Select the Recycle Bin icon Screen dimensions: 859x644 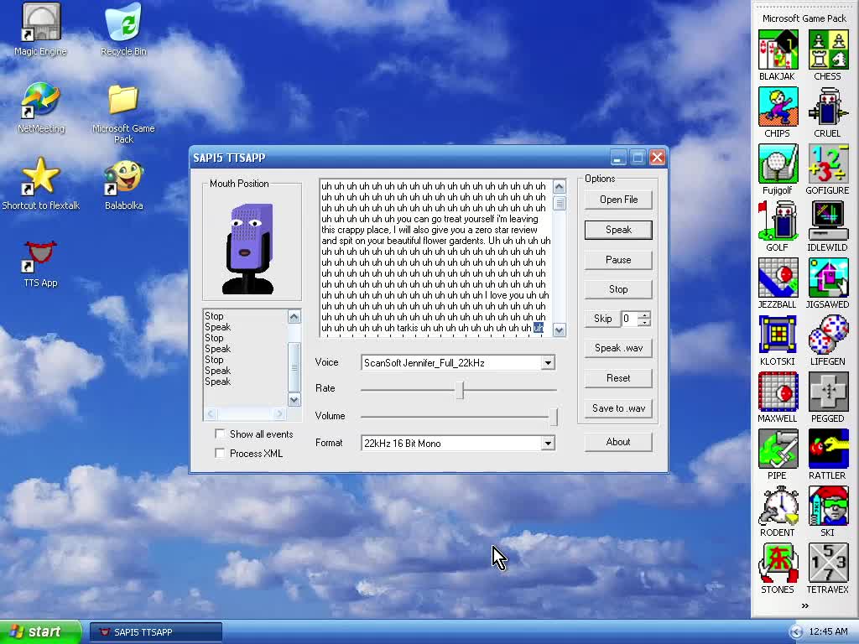pos(124,29)
